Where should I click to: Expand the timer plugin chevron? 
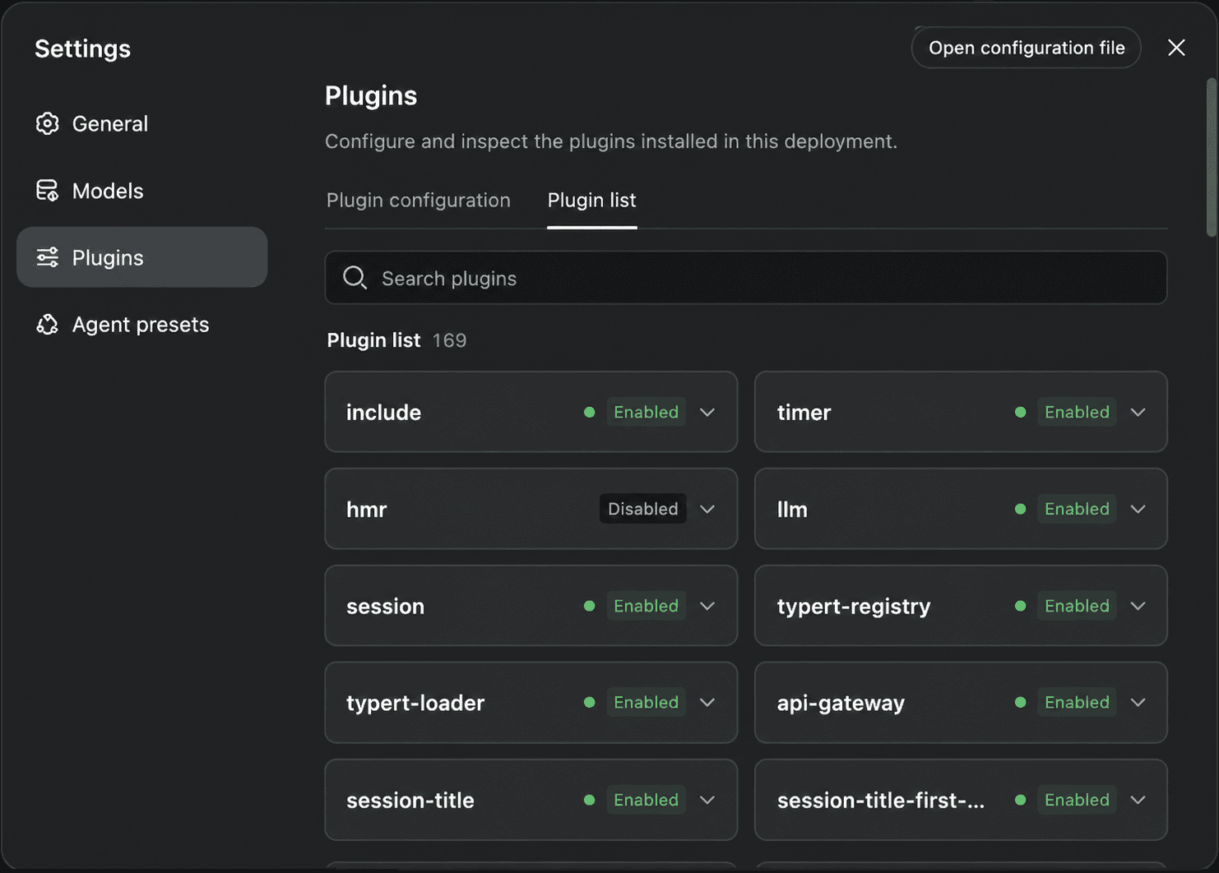click(x=1138, y=412)
